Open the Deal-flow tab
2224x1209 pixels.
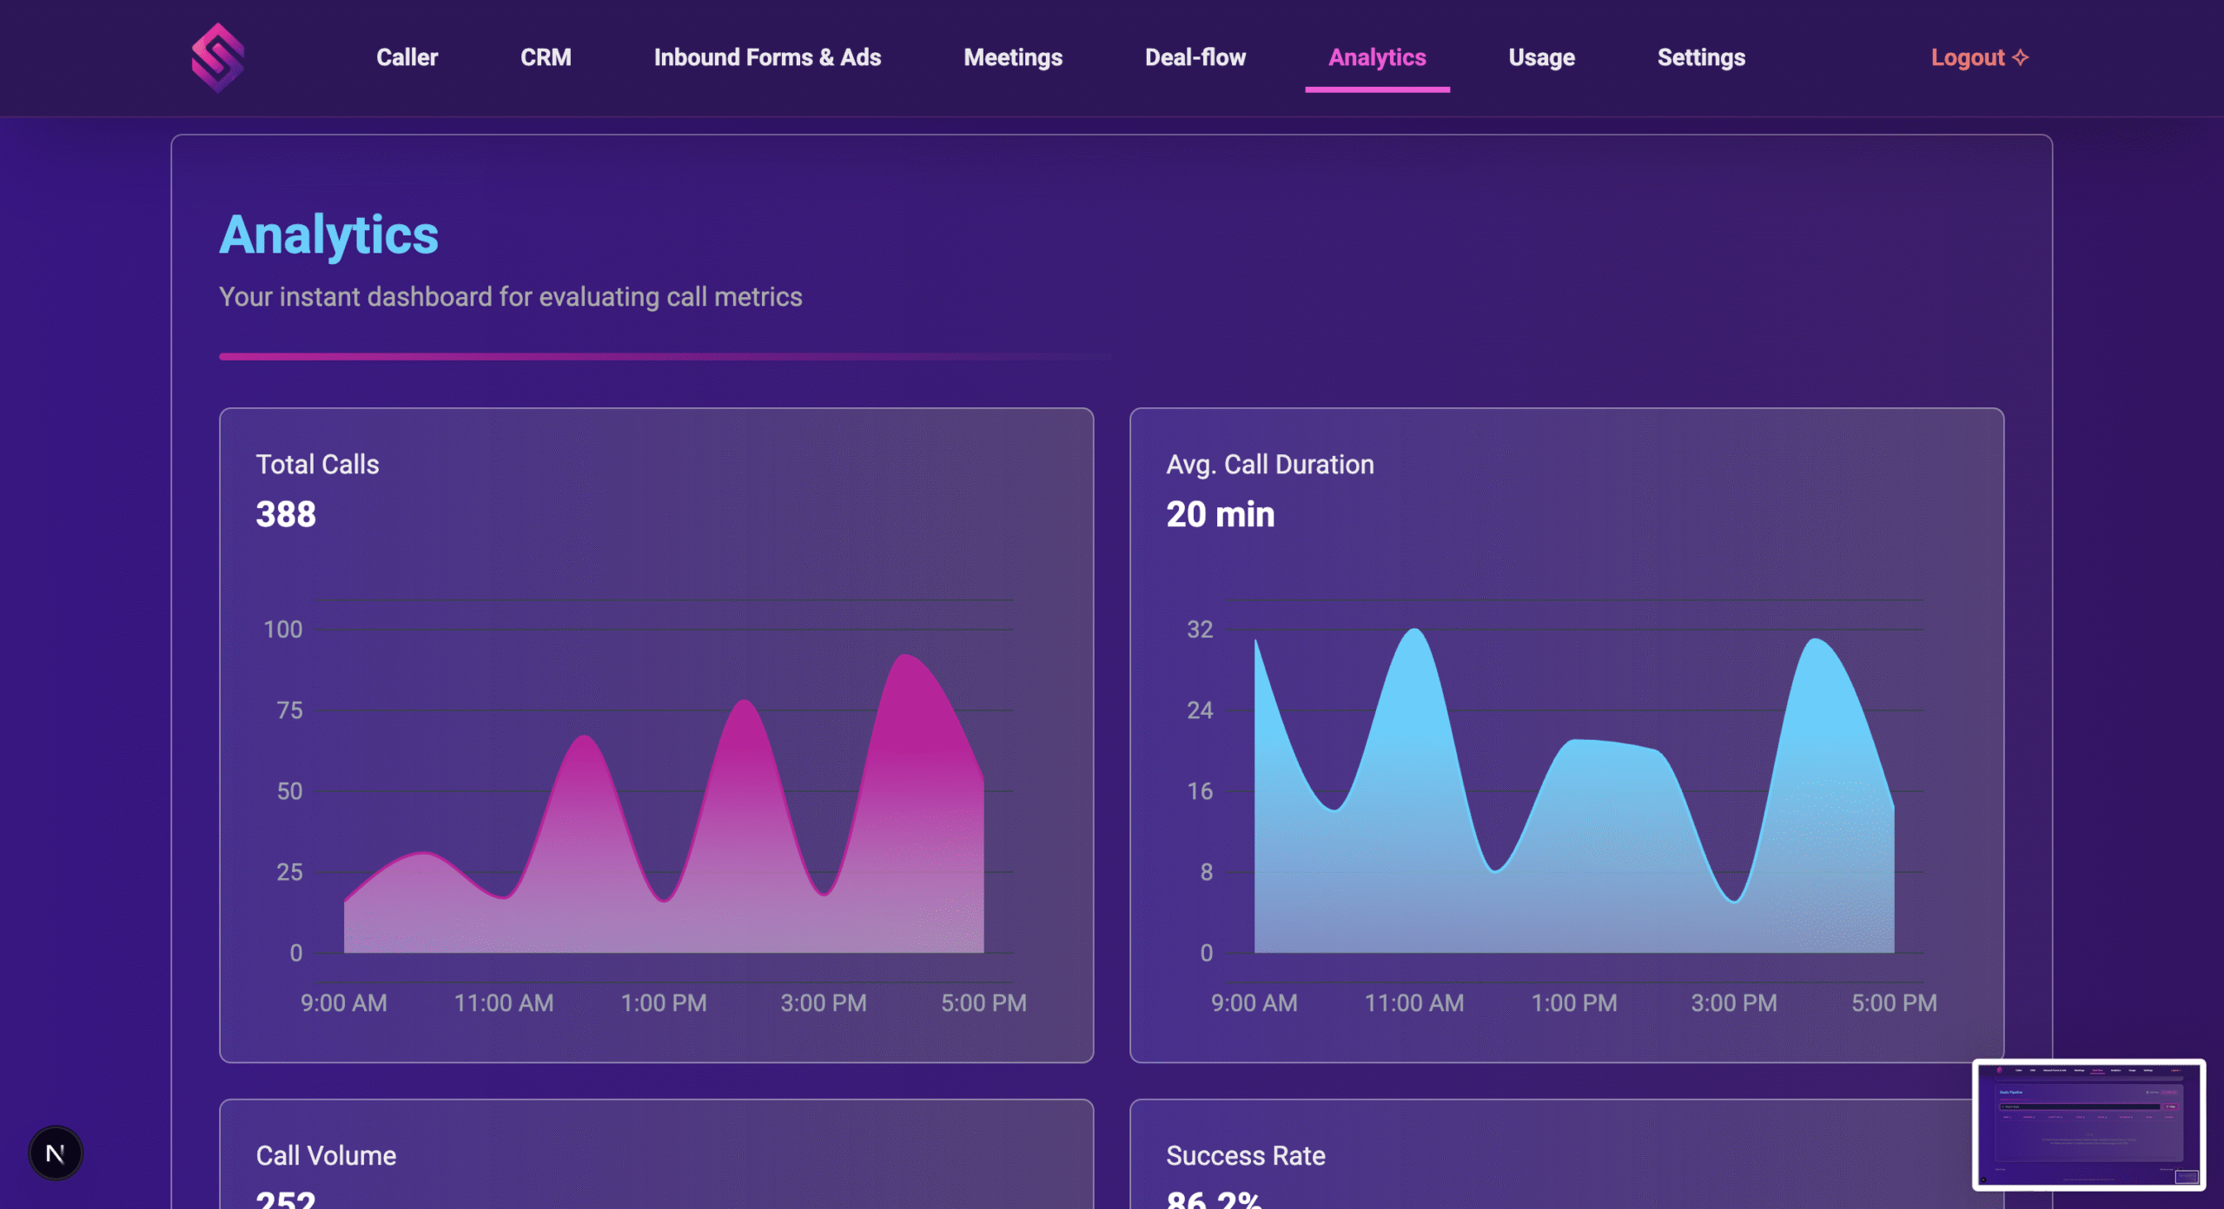point(1195,57)
